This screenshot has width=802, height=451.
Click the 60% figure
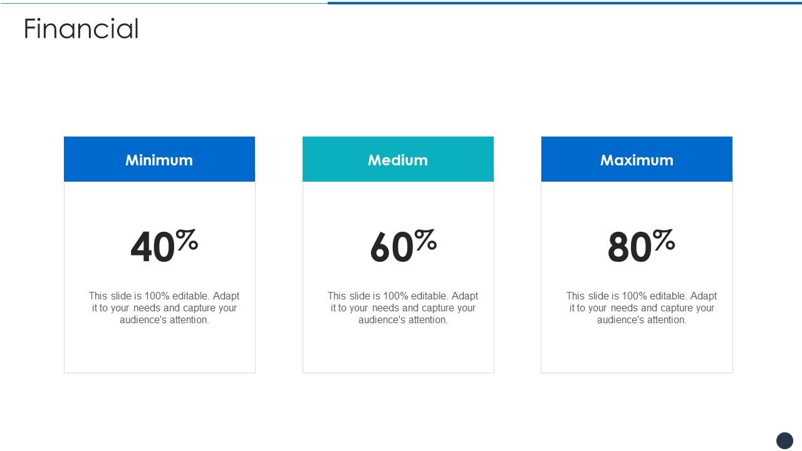click(x=403, y=246)
